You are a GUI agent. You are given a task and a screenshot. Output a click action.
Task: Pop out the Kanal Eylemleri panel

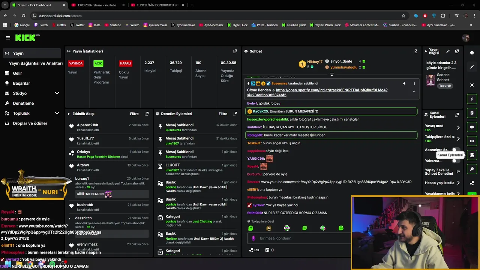click(x=457, y=115)
